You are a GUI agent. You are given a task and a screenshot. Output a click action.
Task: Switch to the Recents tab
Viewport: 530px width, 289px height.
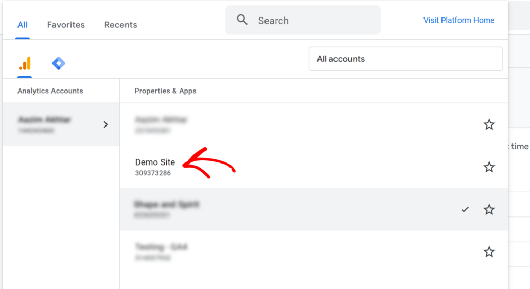(121, 25)
